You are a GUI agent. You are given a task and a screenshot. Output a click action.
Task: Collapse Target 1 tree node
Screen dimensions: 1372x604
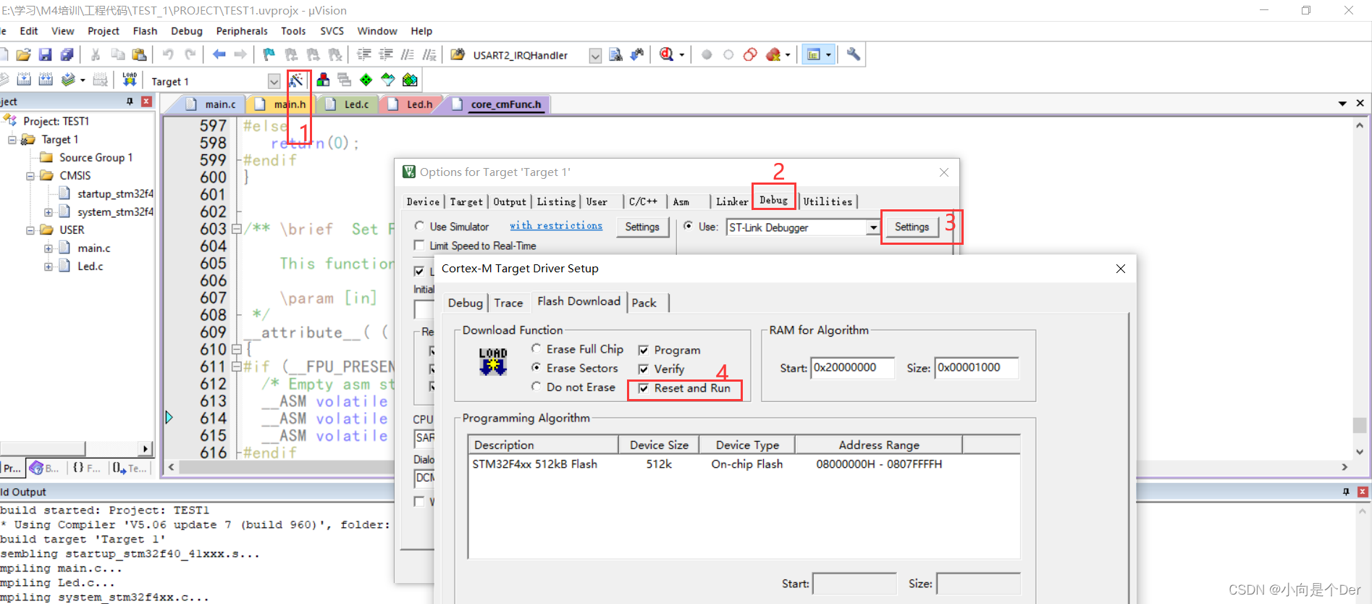pos(12,139)
